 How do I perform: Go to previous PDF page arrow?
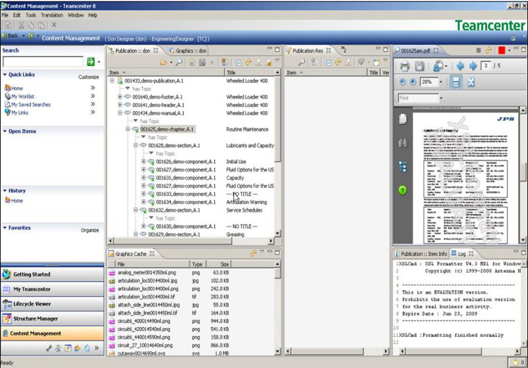tap(460, 66)
